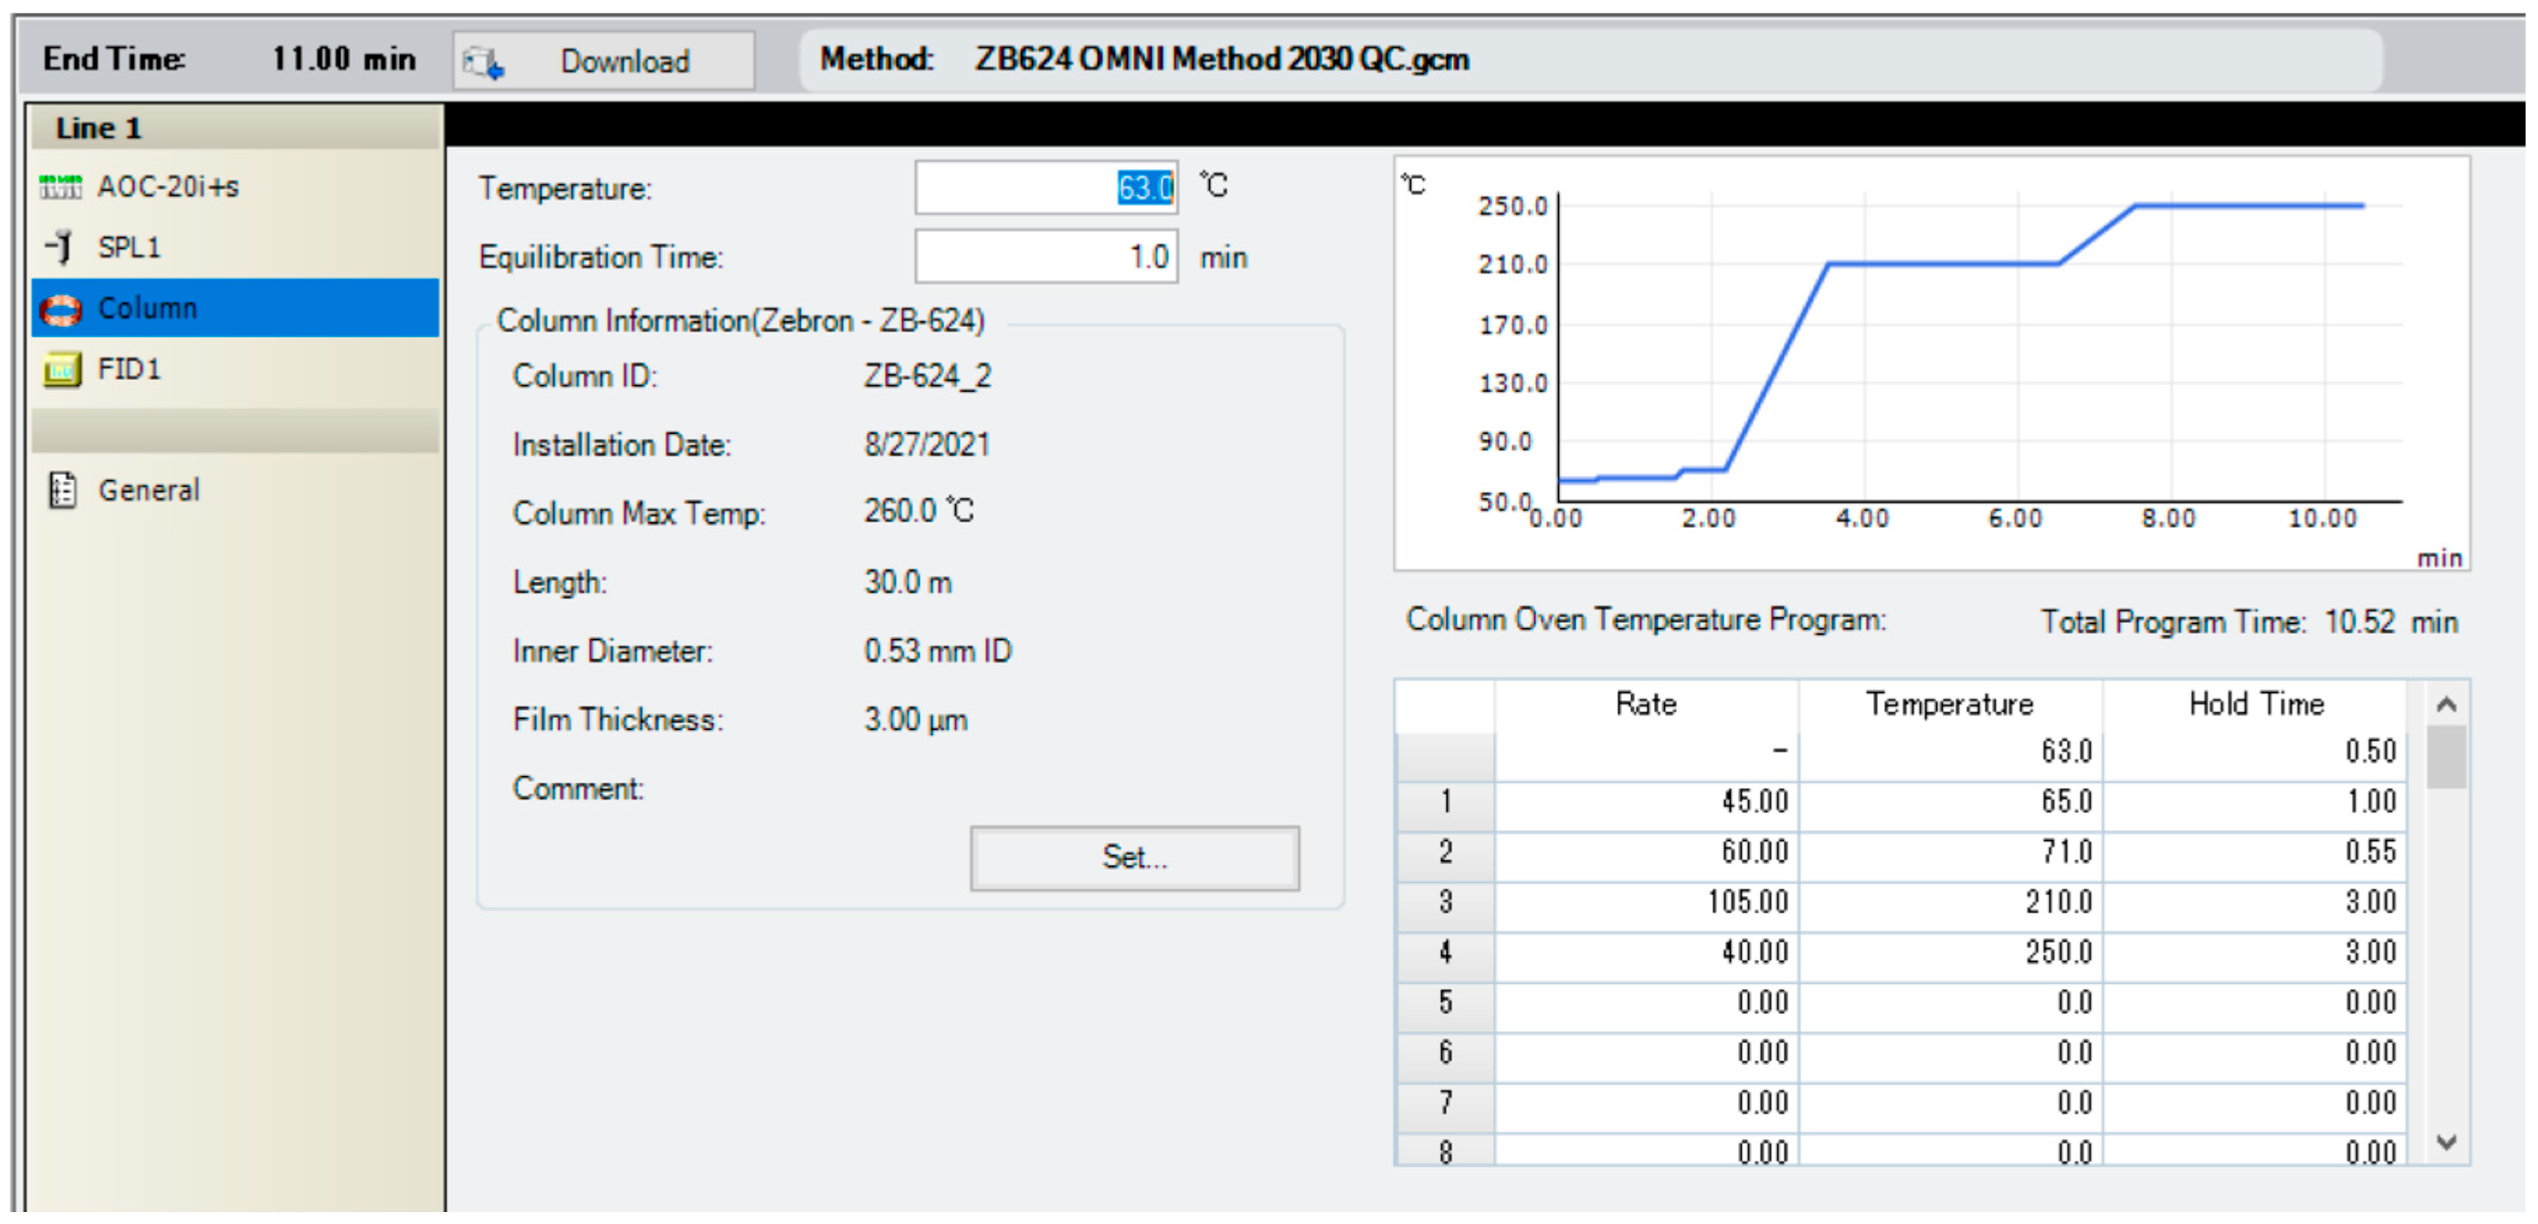Click the AOC-20i+s autosampler icon
Screen dimensions: 2538x1224
[x=60, y=186]
